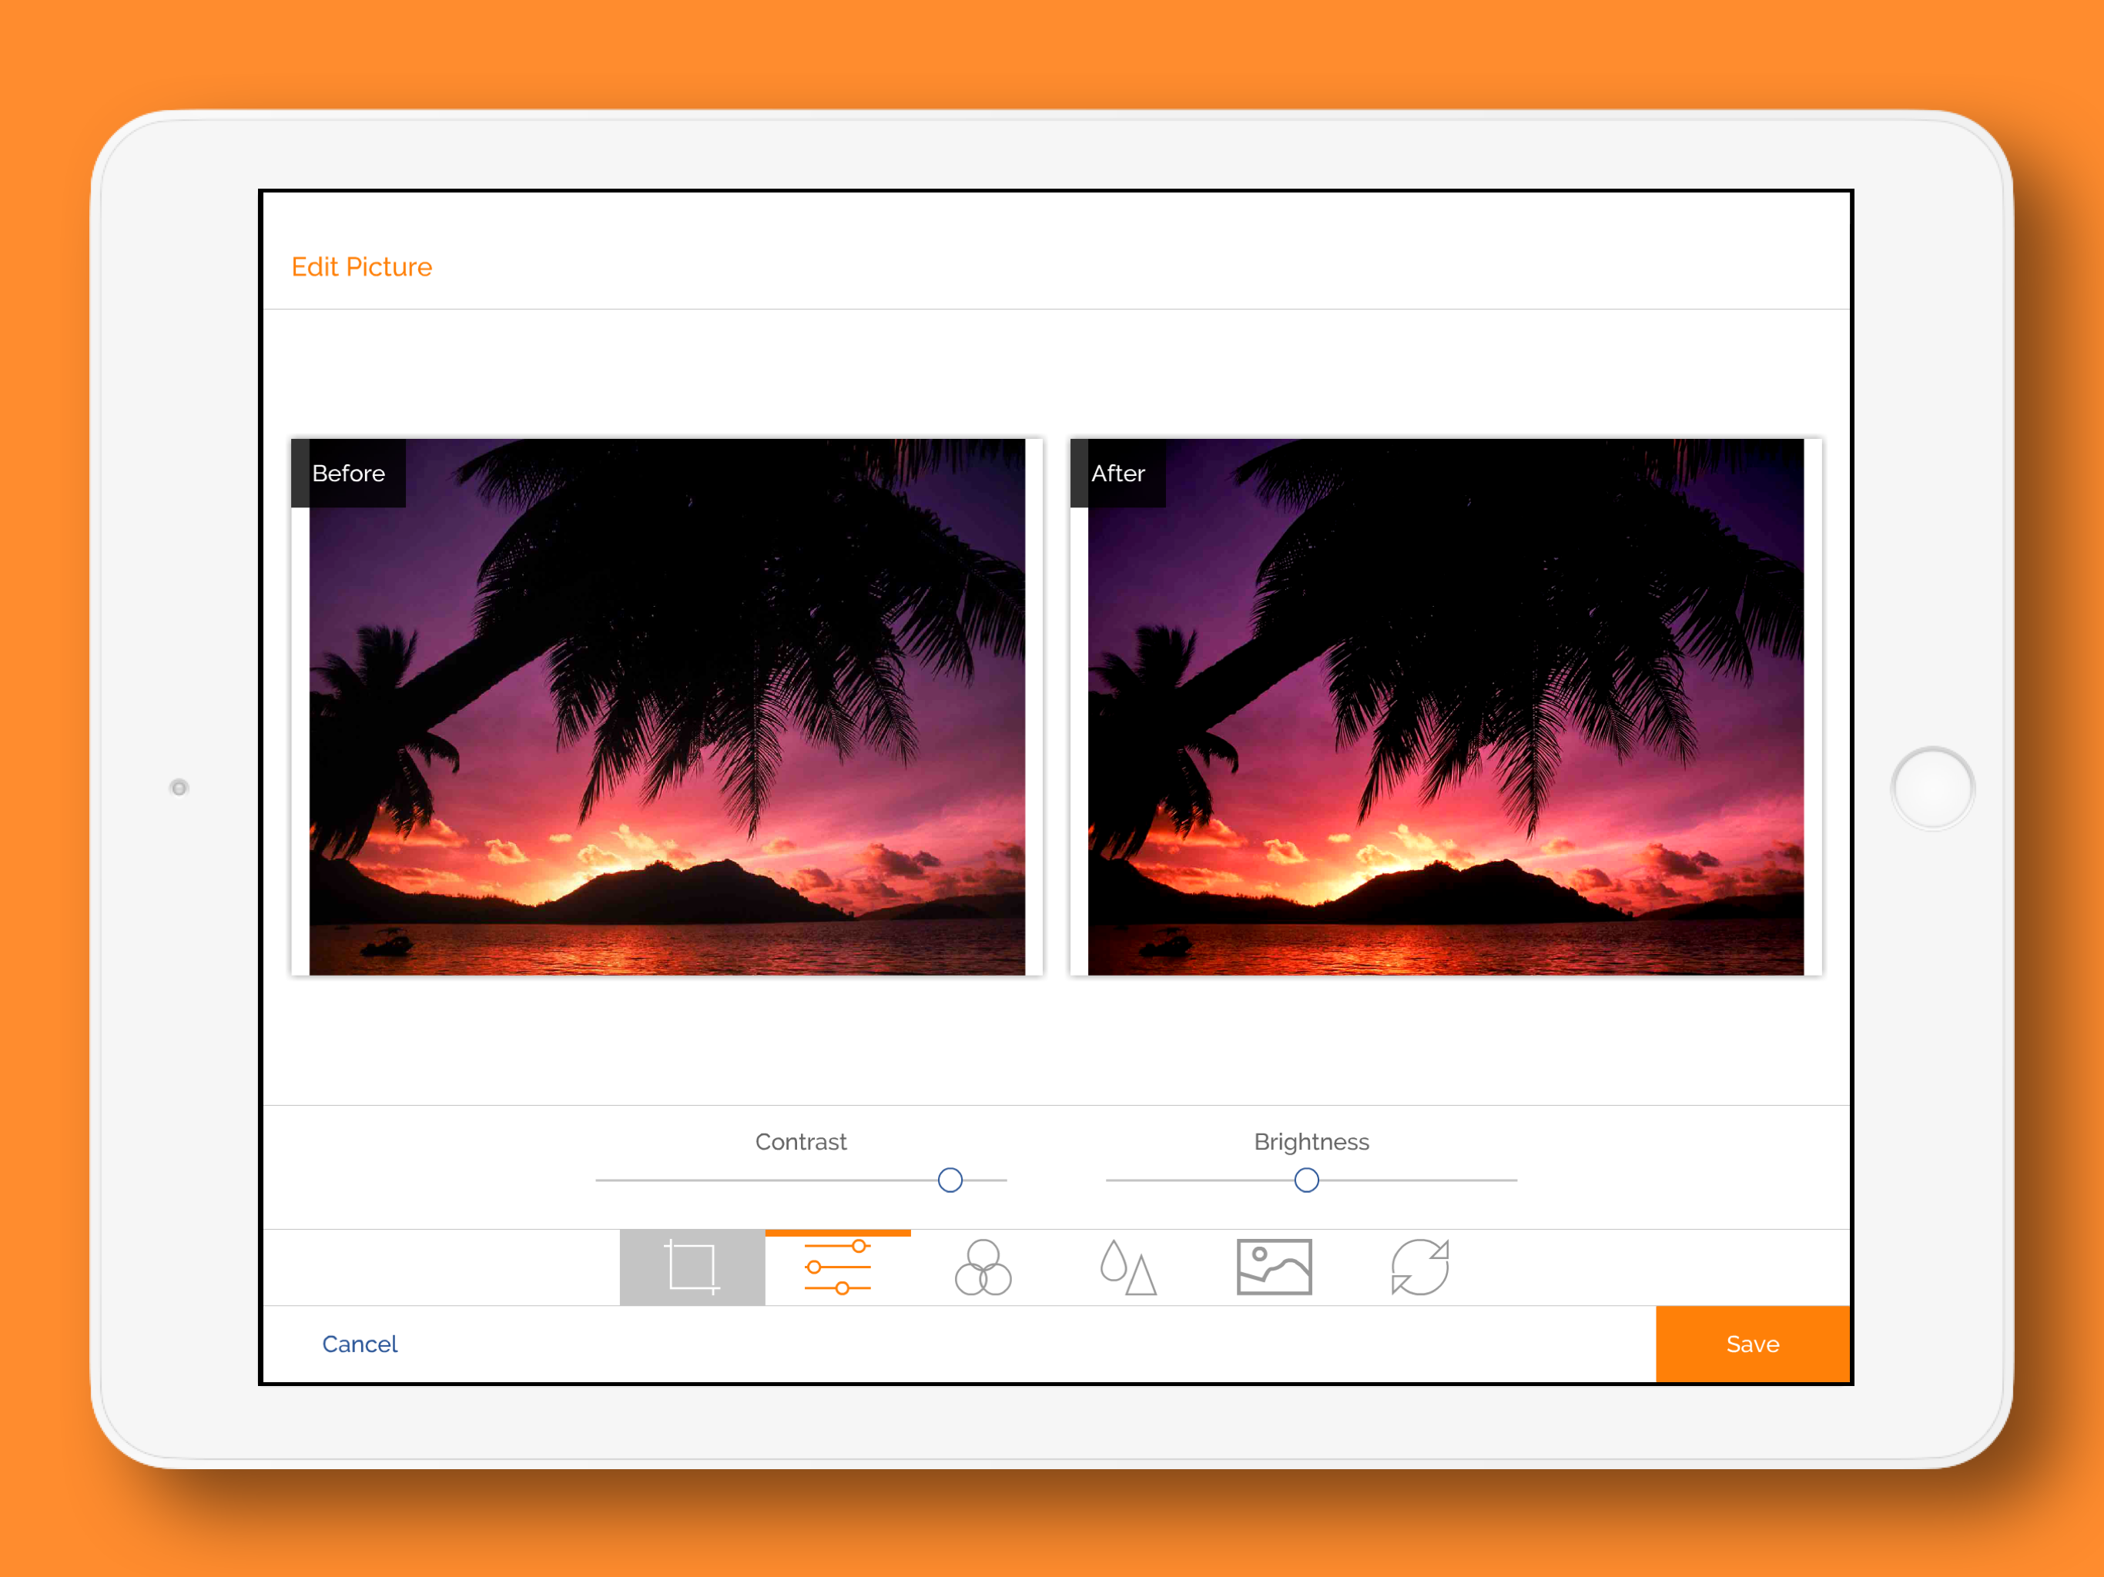Choose the blur and sharpen tool

(1128, 1267)
